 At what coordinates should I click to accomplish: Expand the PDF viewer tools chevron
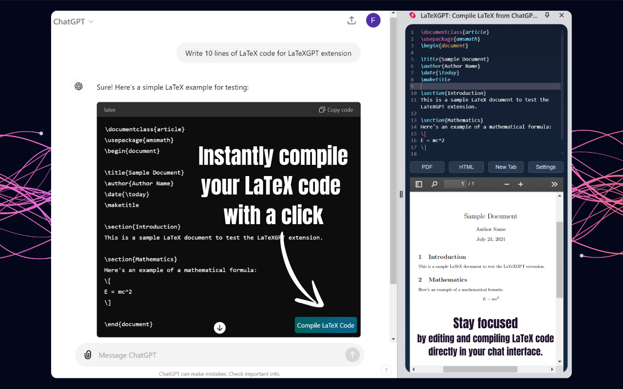[x=554, y=184]
